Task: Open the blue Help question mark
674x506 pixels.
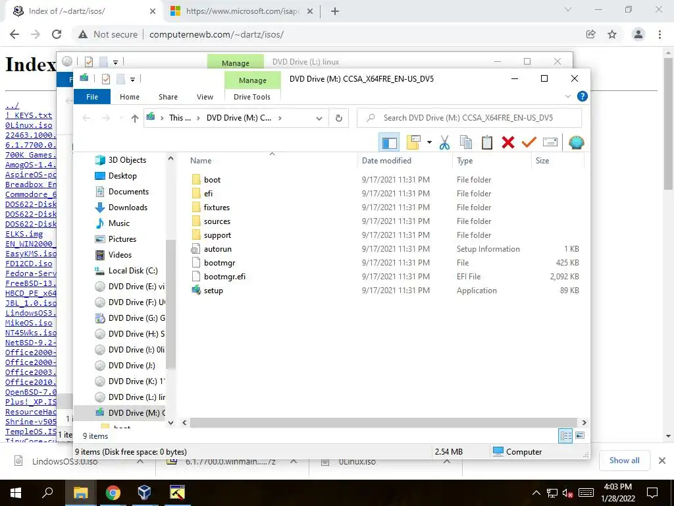Action: (582, 96)
